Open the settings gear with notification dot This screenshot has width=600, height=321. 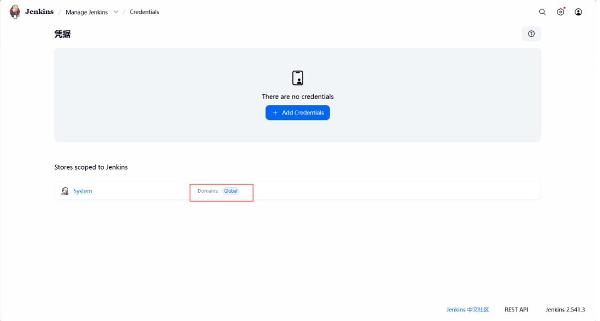(561, 12)
